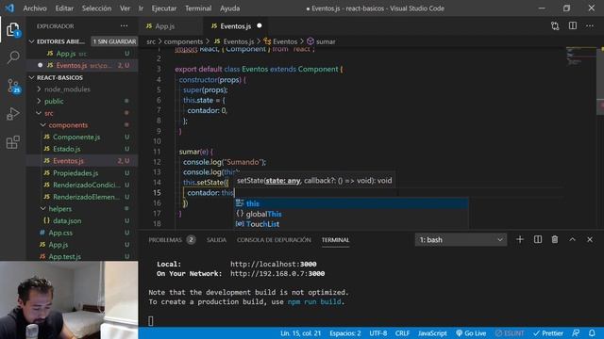This screenshot has height=339, width=604.
Task: Expand the node_modules folder
Action: click(39, 89)
